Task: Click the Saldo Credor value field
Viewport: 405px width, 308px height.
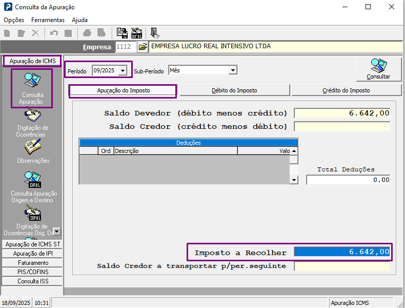Action: point(342,126)
